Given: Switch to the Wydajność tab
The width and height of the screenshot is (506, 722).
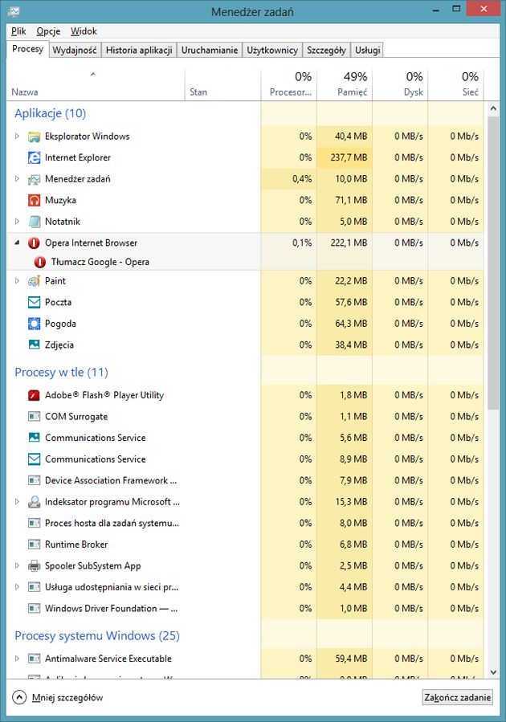Looking at the screenshot, I should pos(75,50).
